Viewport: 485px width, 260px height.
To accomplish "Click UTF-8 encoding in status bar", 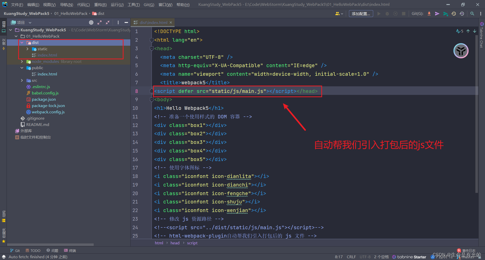I will pos(365,257).
